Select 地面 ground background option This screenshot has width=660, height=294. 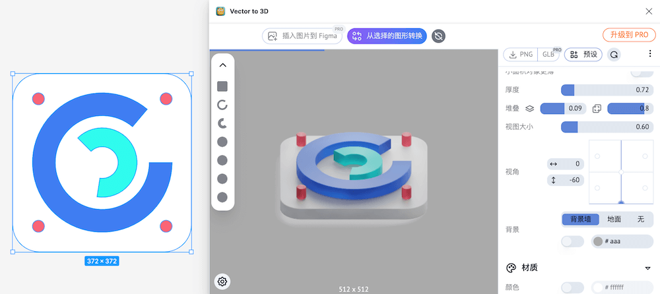point(614,219)
